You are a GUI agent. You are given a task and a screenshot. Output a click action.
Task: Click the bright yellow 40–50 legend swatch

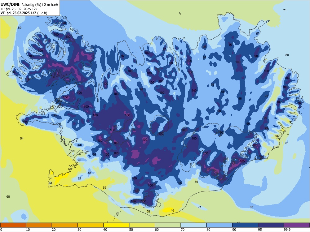[116, 225]
